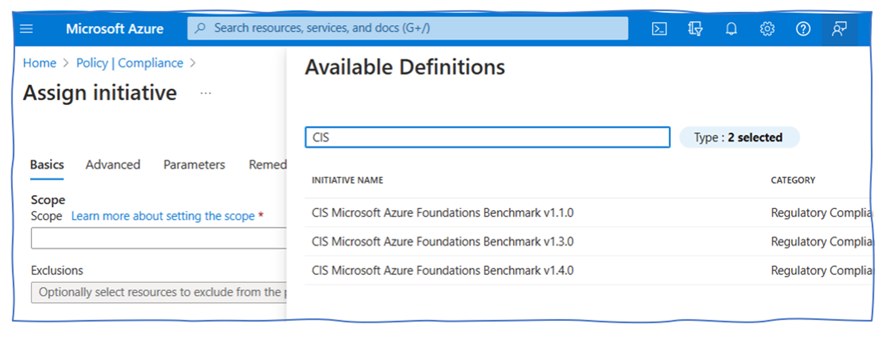Go to Home breadcrumb link

39,63
